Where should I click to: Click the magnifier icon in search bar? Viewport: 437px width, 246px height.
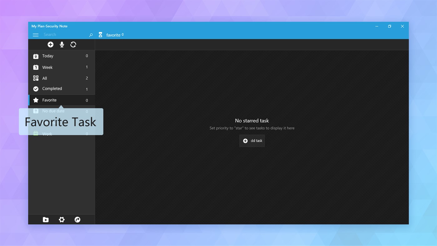click(91, 35)
